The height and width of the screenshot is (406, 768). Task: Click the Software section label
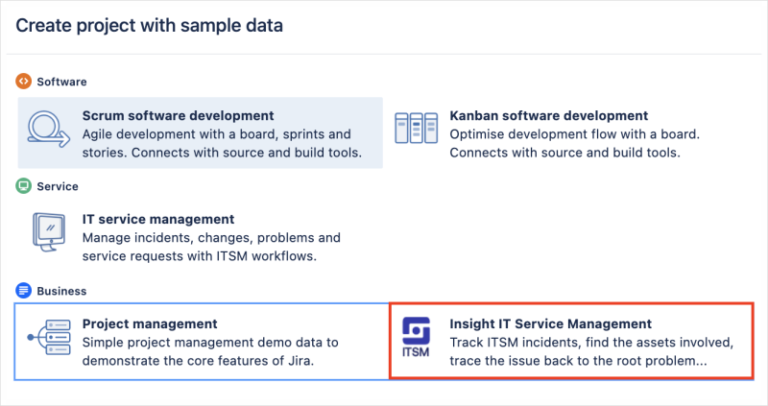61,82
